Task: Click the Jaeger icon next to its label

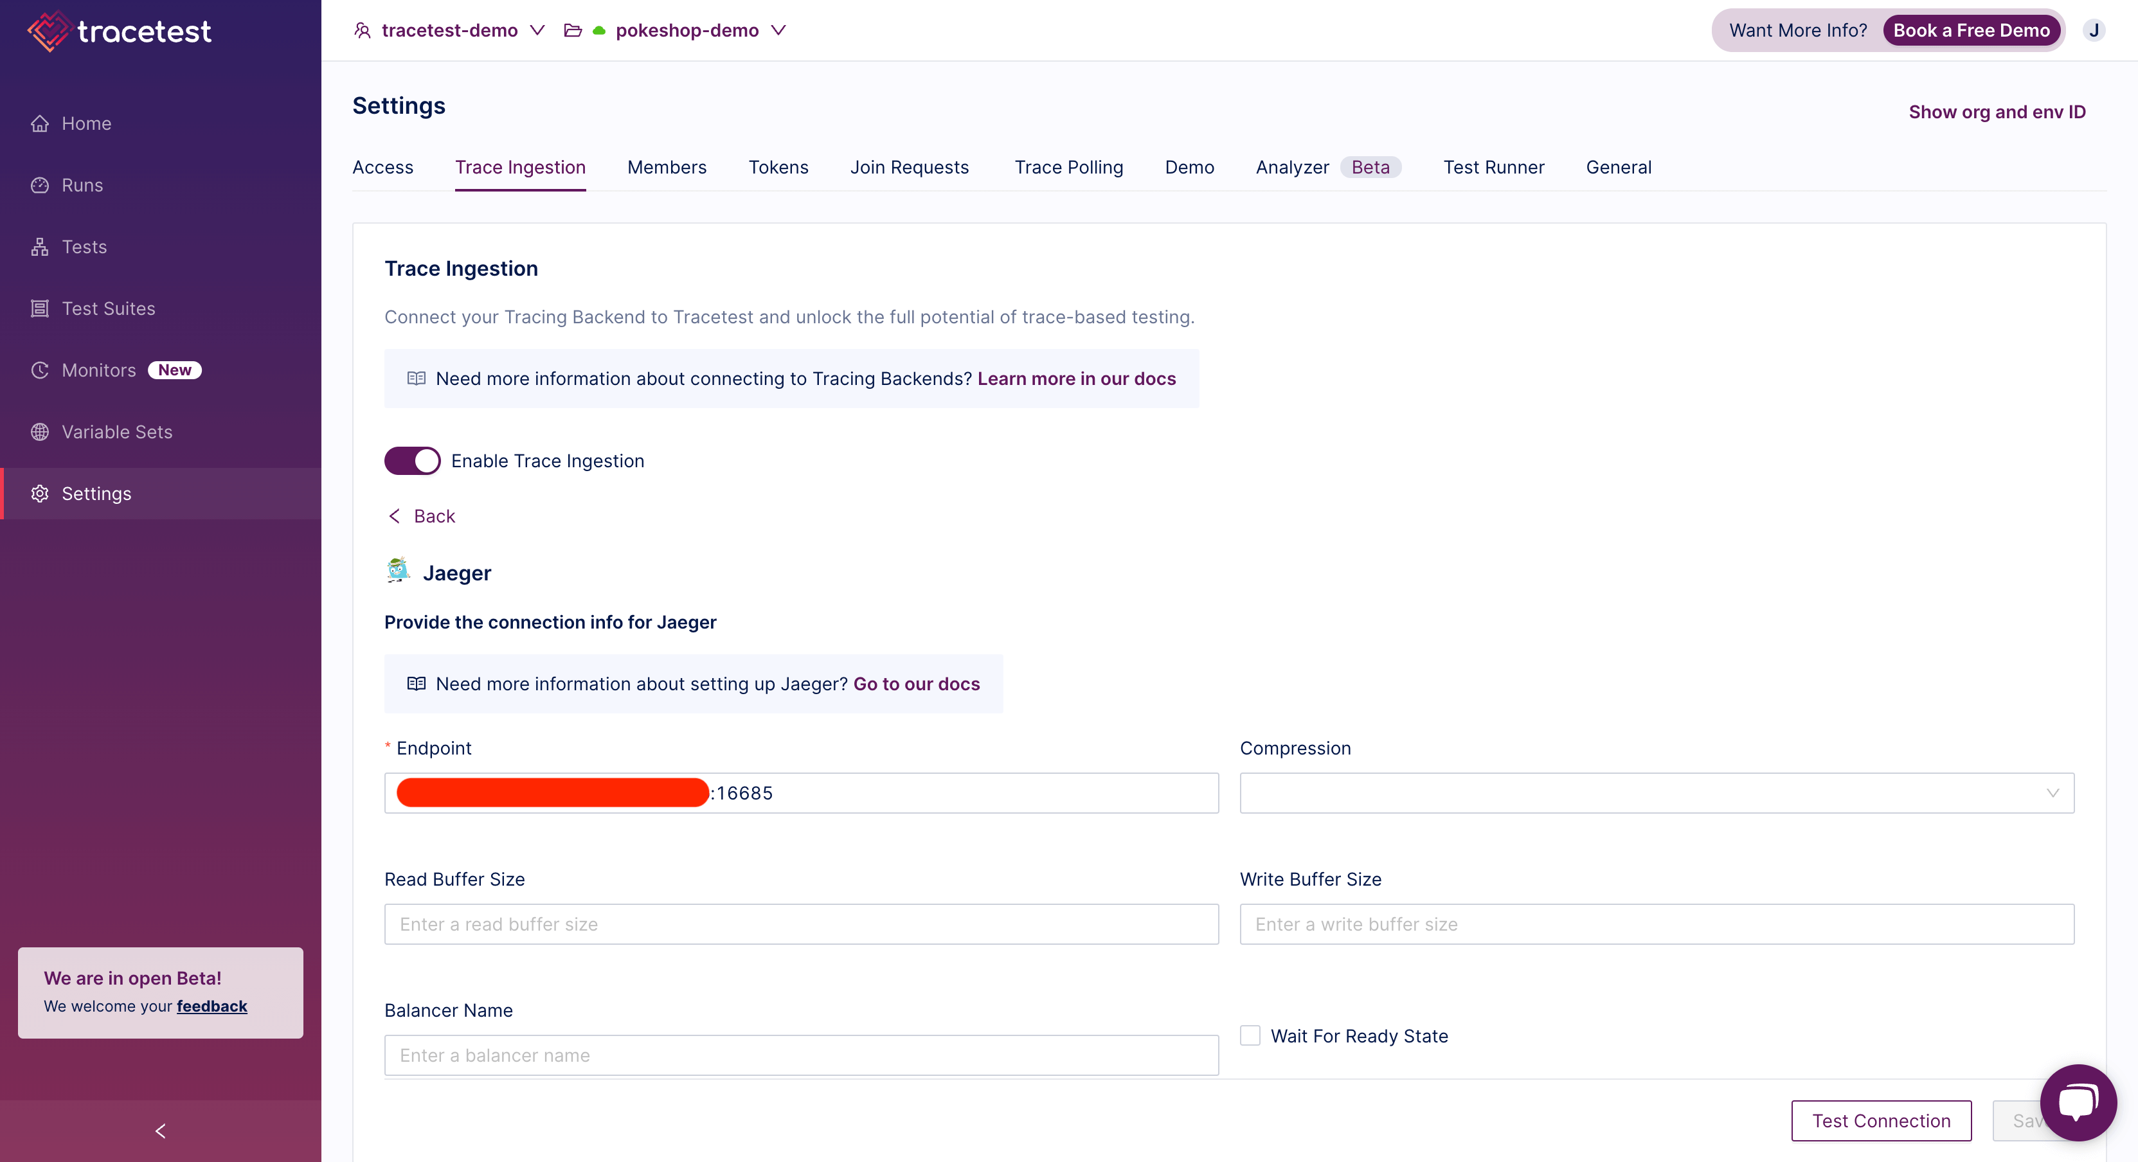Action: click(398, 569)
